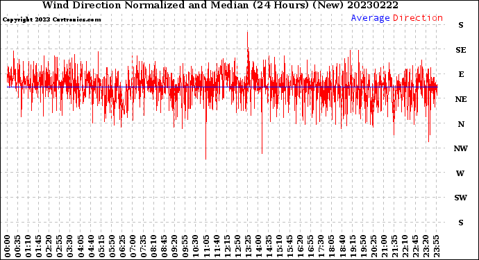Viewport: 479px width, 260px height.
Task: Click the "16:20" time axis label
Action: 301,246
